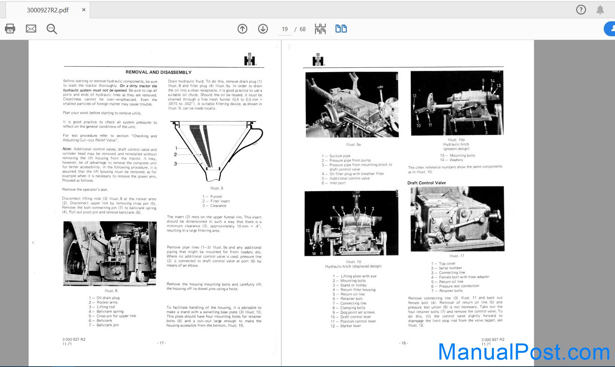
Task: Click the Illust. 10 displaced design photo
Action: pyautogui.click(x=352, y=223)
